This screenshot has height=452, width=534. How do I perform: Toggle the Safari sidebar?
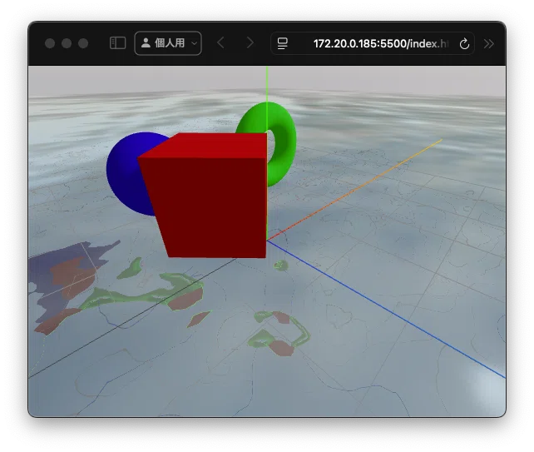(118, 43)
